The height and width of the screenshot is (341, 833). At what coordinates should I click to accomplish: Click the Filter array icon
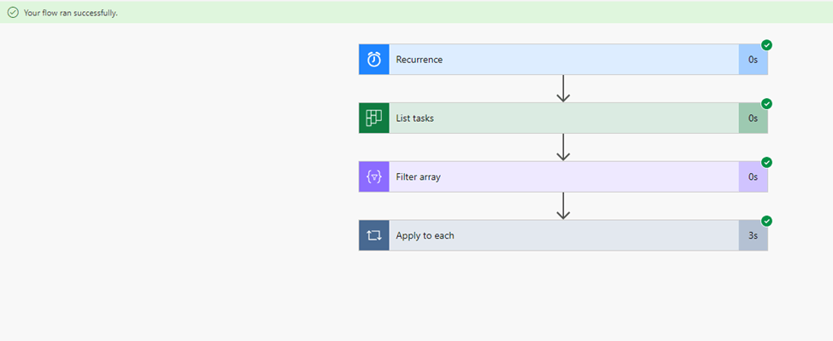374,177
